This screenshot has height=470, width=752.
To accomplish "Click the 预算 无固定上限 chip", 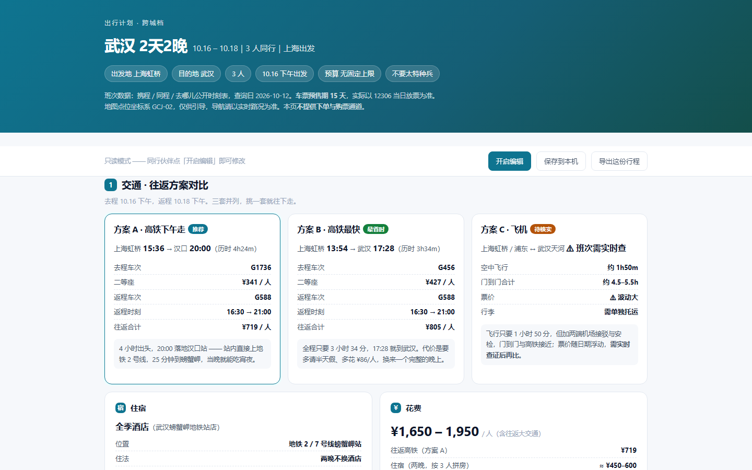I will coord(349,74).
